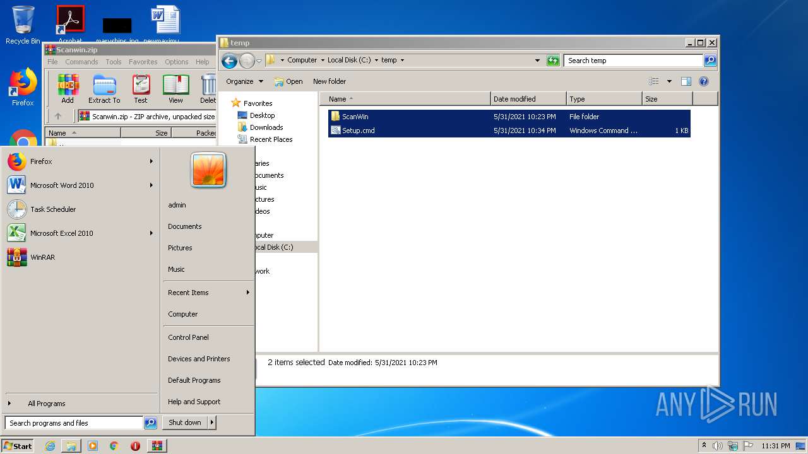This screenshot has height=454, width=808.
Task: Click the network tray icon
Action: [733, 446]
